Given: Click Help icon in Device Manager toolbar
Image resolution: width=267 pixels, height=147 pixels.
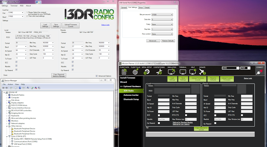Looking at the screenshot, I should point(20,88).
